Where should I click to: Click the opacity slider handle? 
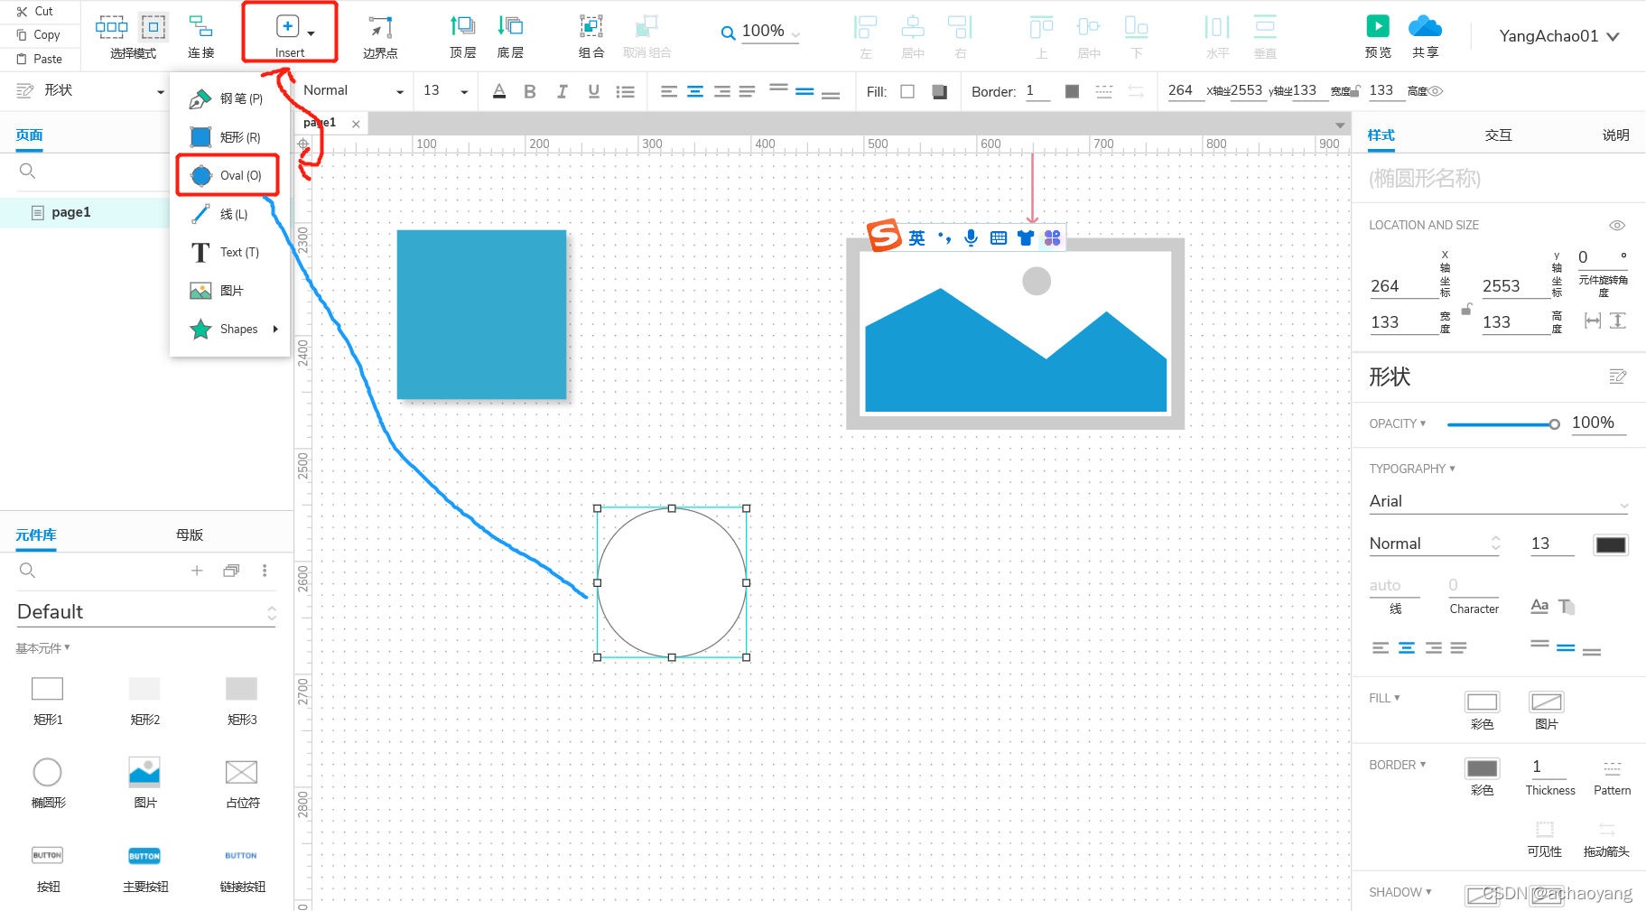click(1554, 424)
